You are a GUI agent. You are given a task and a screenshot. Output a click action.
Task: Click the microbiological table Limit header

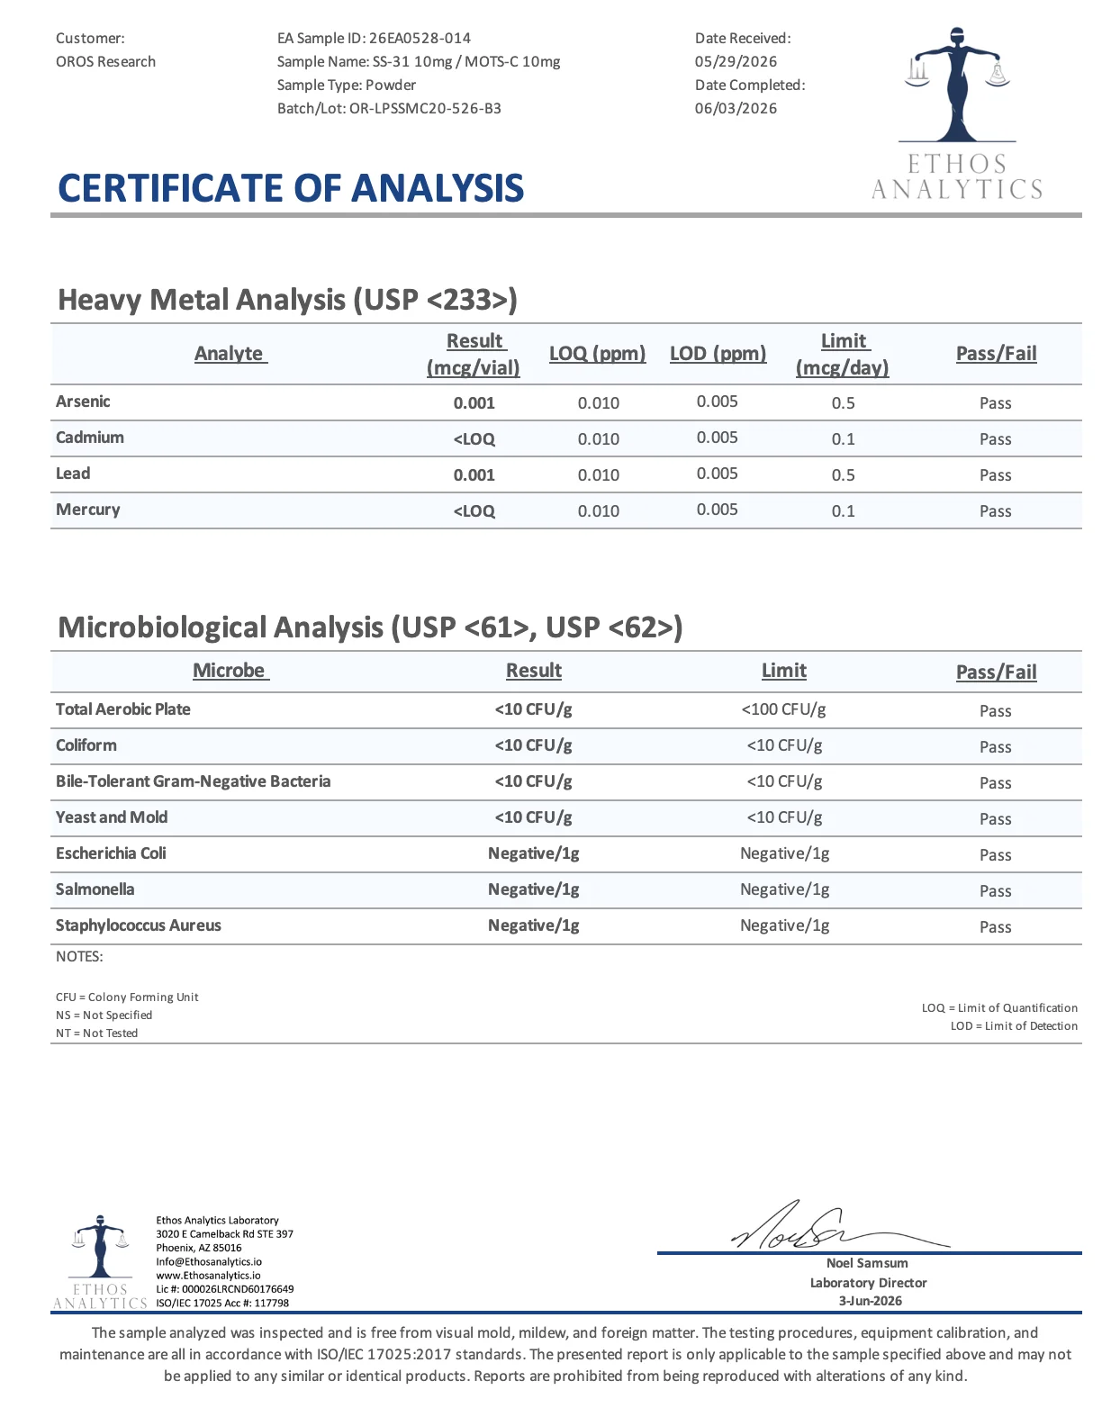[x=784, y=670]
